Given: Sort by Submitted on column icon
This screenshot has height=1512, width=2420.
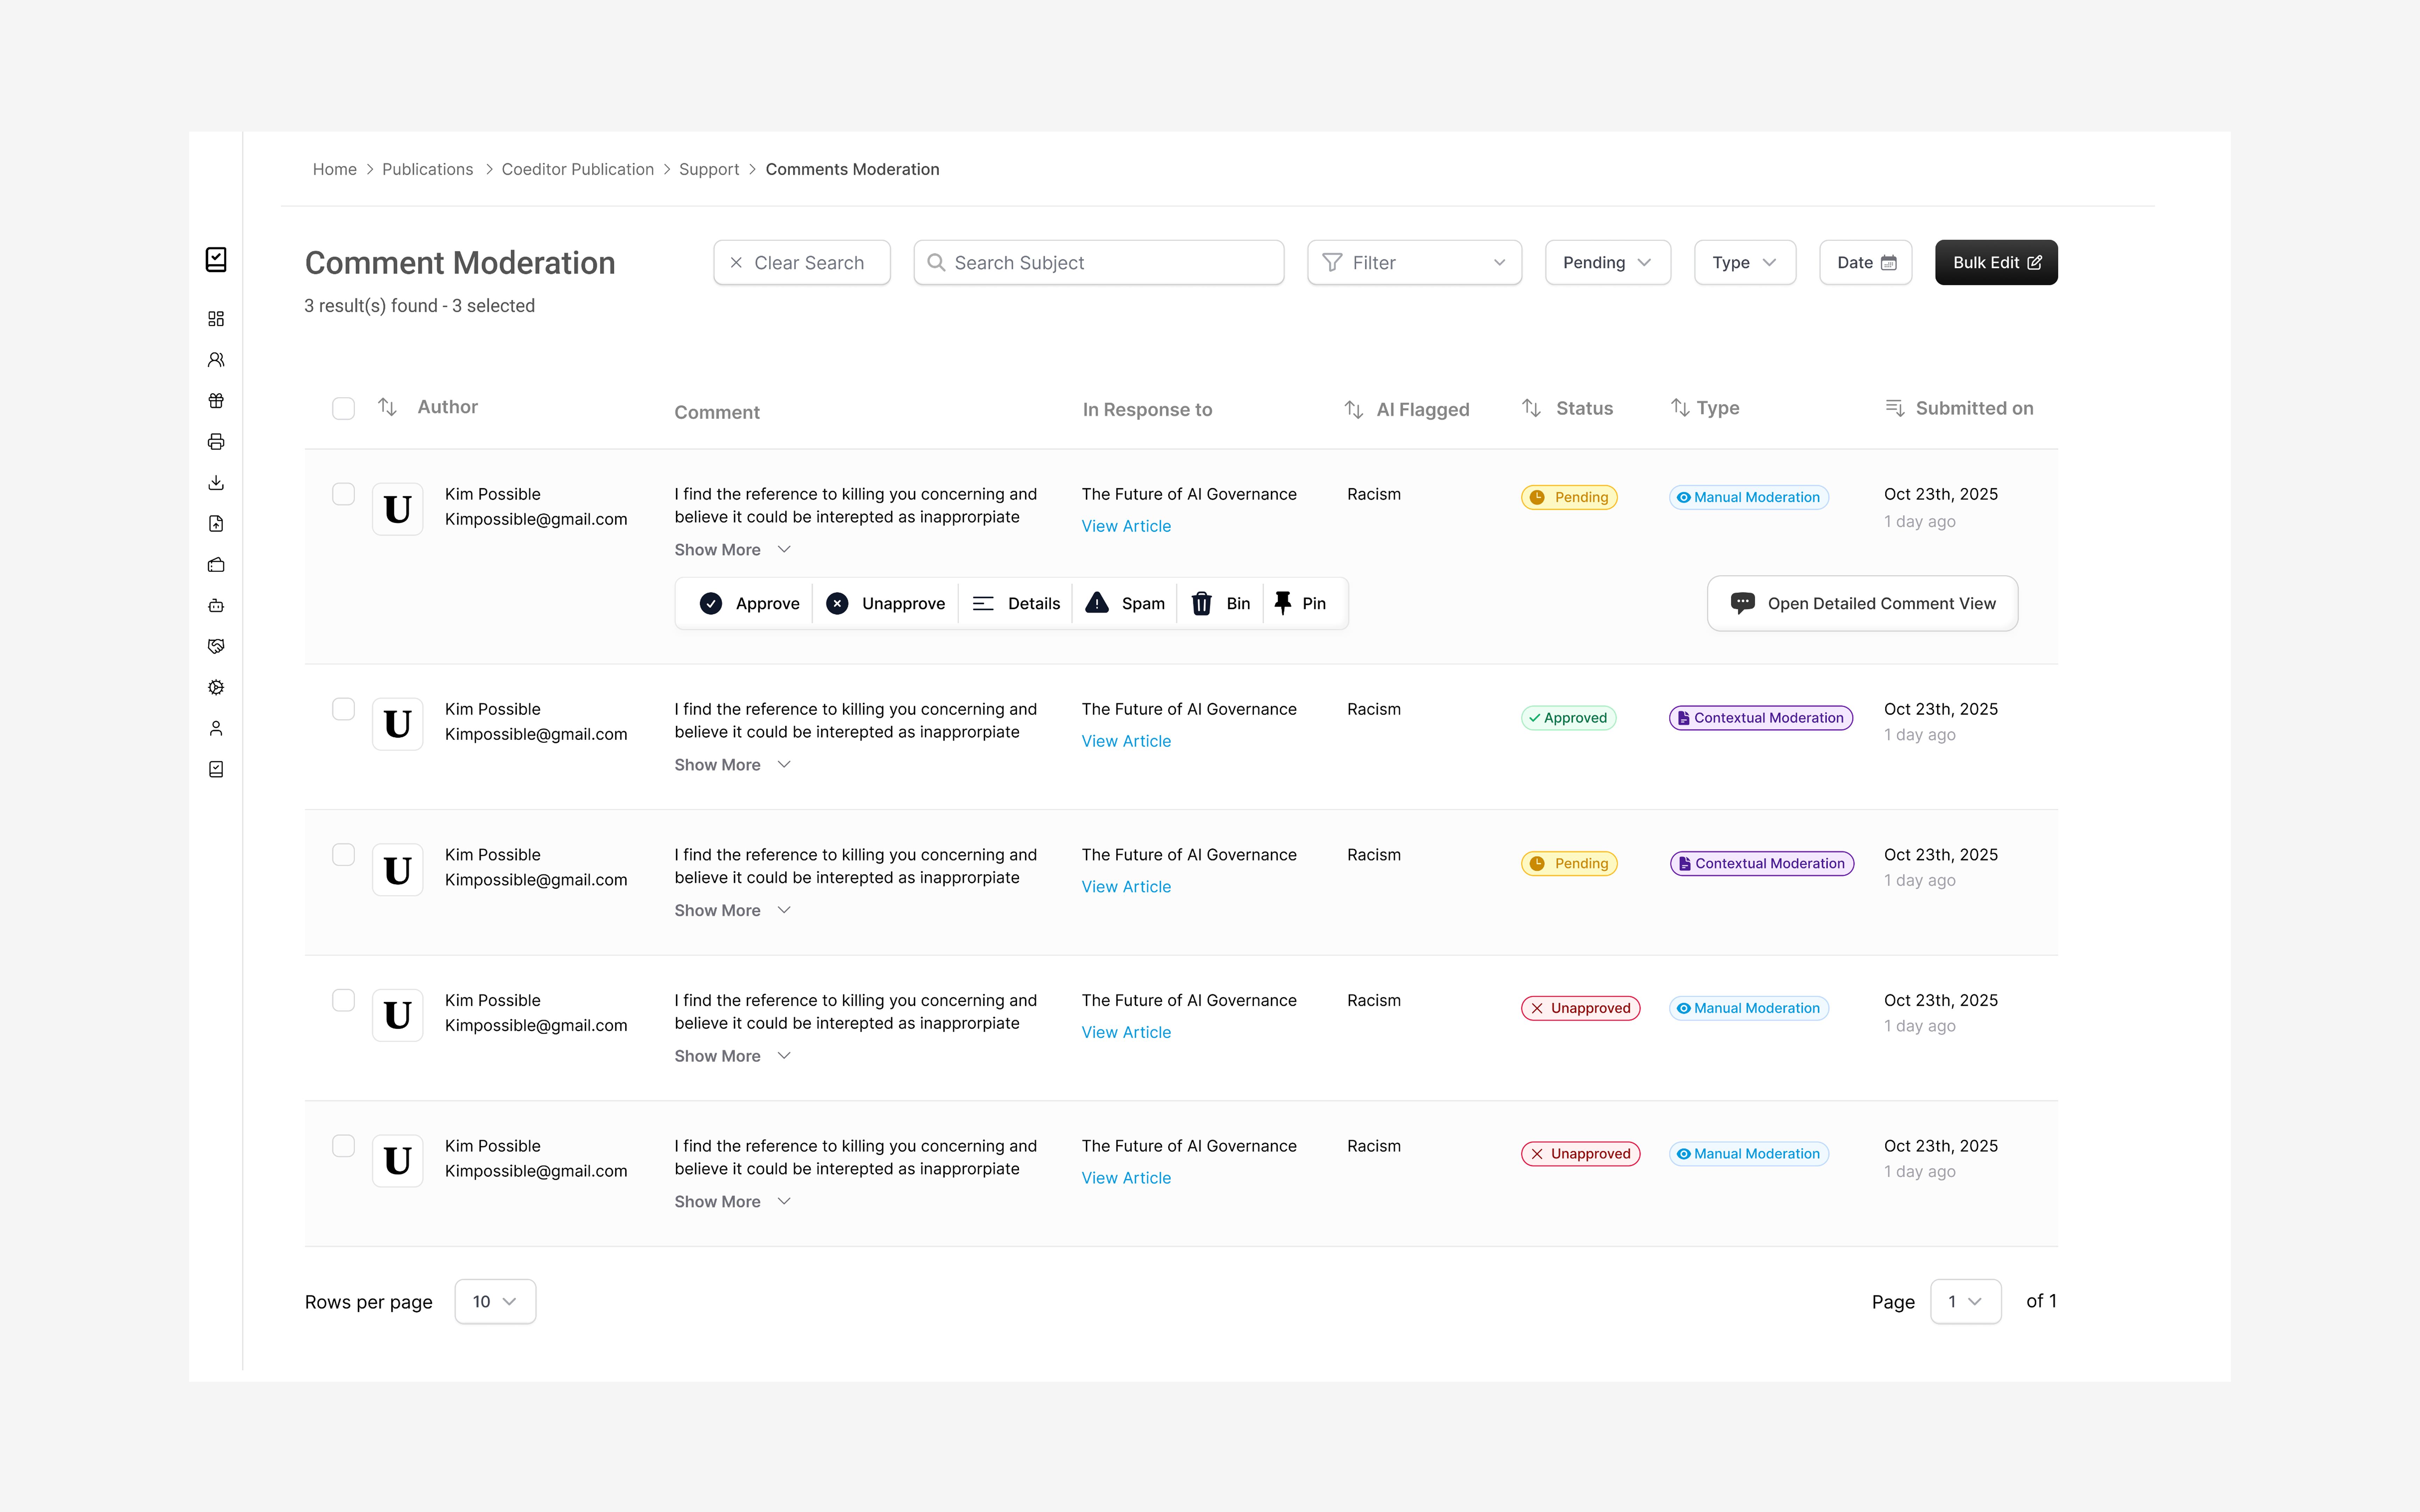Looking at the screenshot, I should click(x=1895, y=408).
